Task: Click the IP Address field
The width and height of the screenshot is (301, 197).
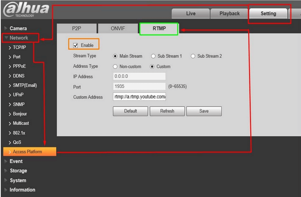Action: tap(139, 76)
